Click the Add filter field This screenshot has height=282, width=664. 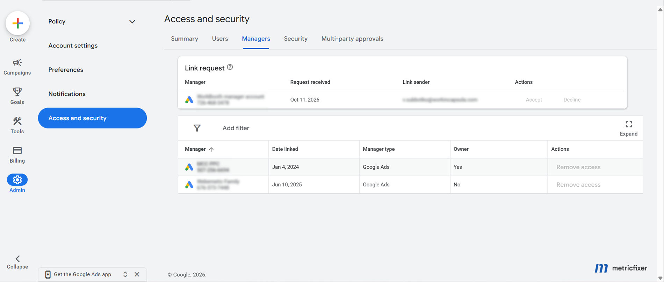click(x=236, y=128)
